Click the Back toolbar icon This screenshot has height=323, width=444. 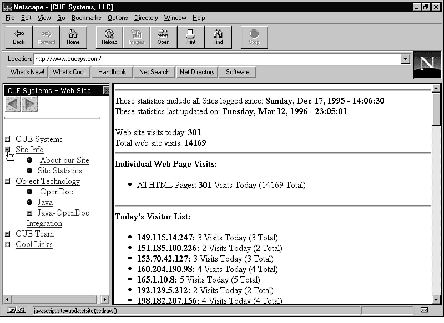click(19, 37)
